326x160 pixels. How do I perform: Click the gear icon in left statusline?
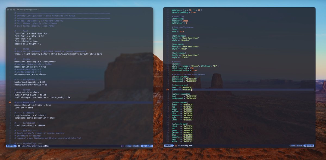point(19,146)
